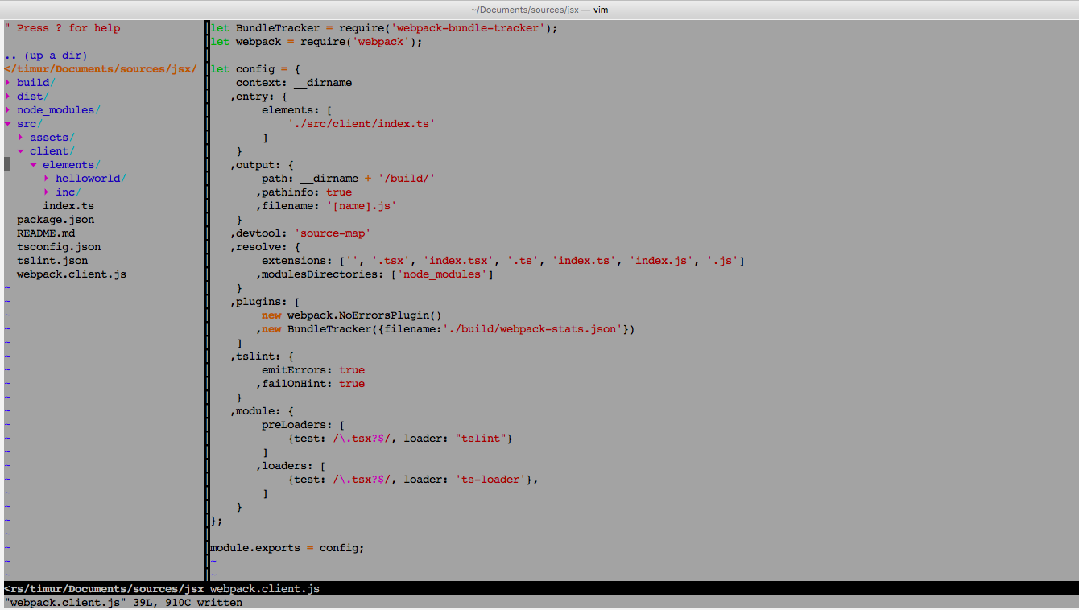Click NERDTree status line path
Screen dimensions: 1079x610
[x=104, y=589]
